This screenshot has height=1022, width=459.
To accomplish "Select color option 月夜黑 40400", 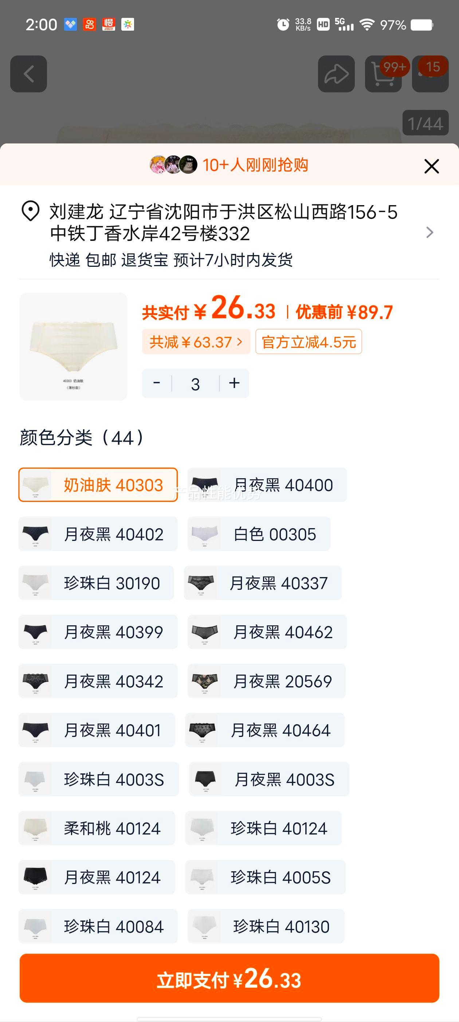I will 267,485.
